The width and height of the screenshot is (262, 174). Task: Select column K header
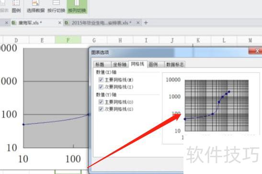(x=198, y=40)
